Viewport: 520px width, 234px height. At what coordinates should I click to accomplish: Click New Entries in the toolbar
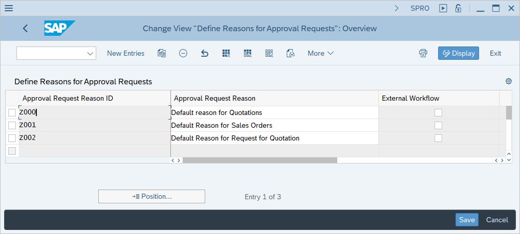click(126, 53)
